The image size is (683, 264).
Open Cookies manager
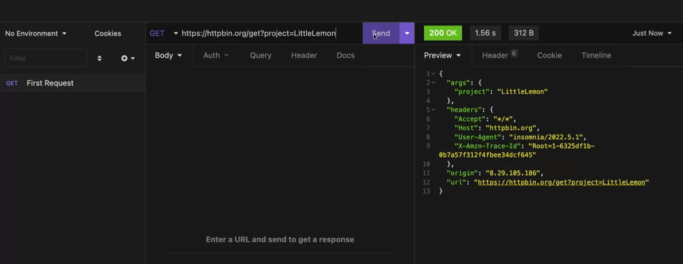[108, 33]
